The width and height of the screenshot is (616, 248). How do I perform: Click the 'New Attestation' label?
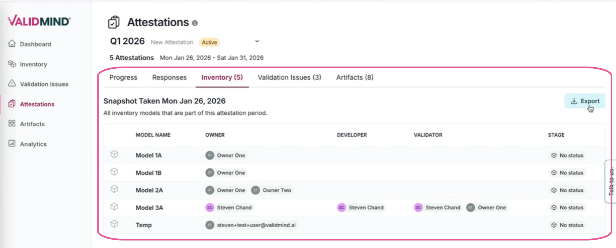point(172,42)
